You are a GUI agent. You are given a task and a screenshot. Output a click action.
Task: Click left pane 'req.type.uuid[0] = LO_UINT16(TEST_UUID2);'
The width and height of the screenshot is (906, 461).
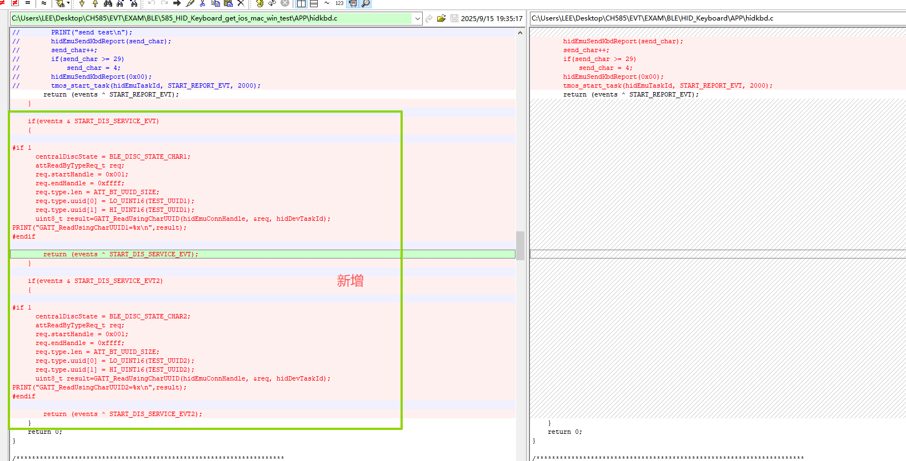tap(115, 361)
